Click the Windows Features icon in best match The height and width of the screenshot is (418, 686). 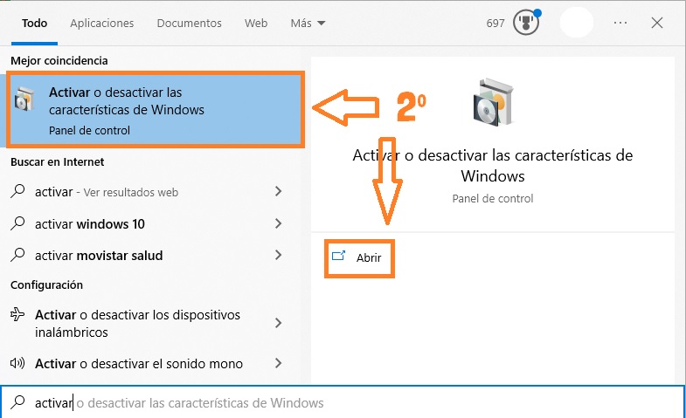point(24,99)
